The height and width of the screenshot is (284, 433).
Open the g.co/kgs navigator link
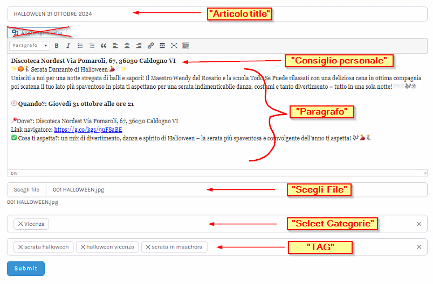(x=88, y=130)
